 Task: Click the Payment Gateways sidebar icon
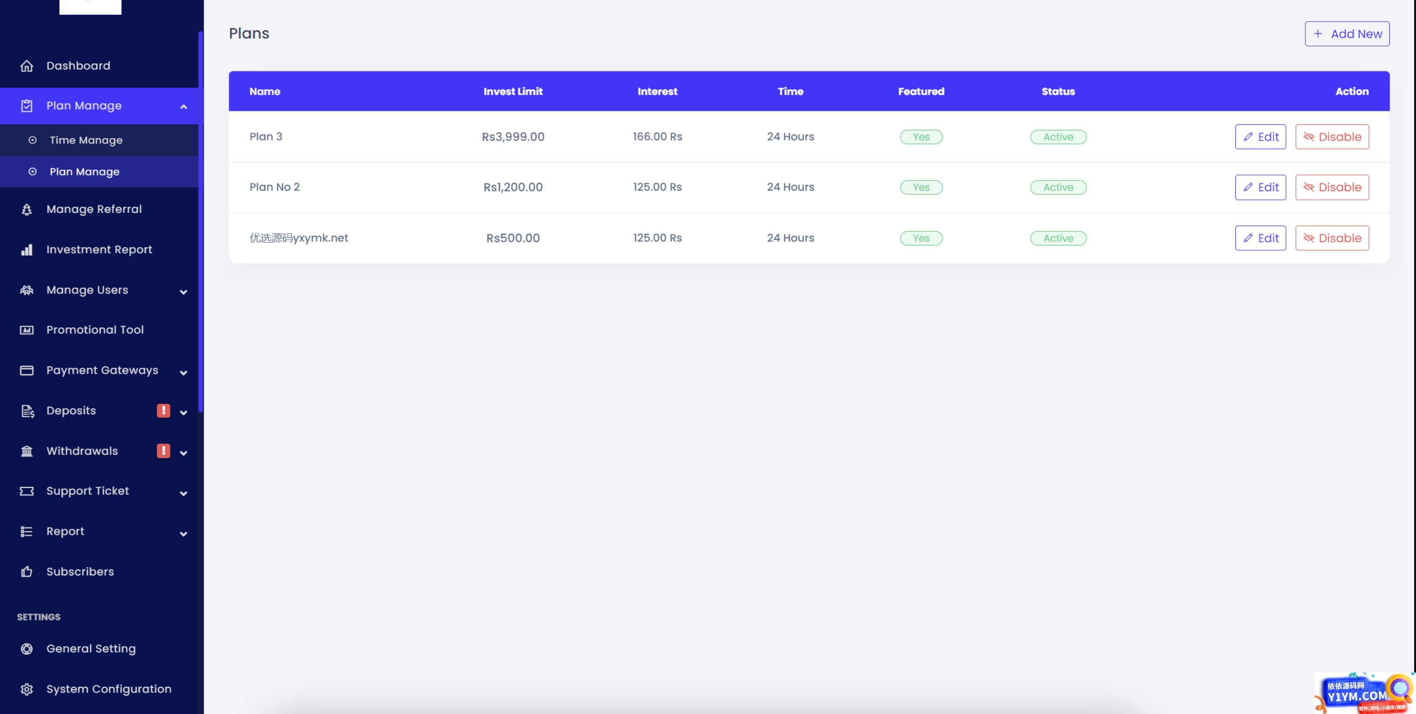coord(26,370)
